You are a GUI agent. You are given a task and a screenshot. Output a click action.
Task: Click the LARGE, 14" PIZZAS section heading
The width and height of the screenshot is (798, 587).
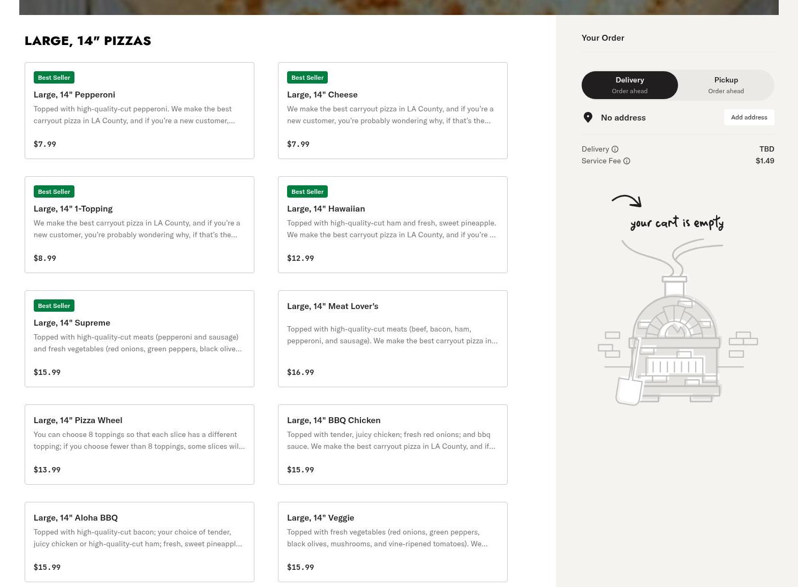pyautogui.click(x=88, y=41)
